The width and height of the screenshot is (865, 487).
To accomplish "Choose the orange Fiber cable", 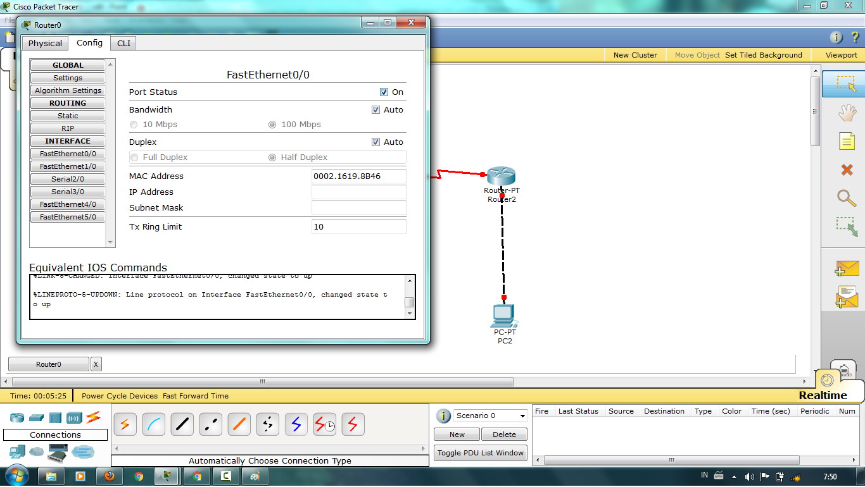I will pos(239,424).
